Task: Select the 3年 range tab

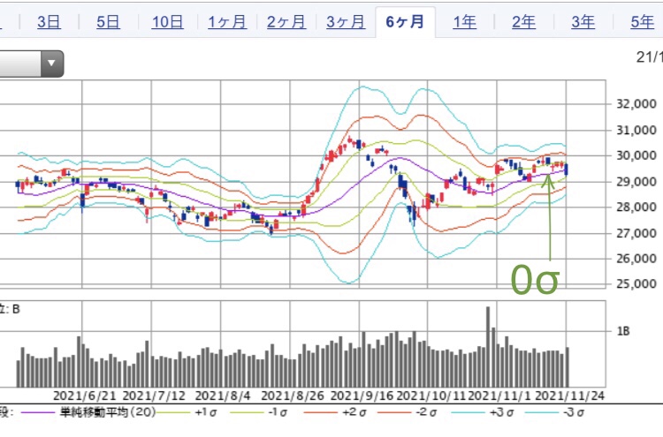Action: coord(583,22)
